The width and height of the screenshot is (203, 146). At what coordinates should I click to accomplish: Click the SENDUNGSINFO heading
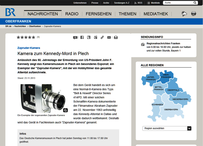(x=152, y=37)
